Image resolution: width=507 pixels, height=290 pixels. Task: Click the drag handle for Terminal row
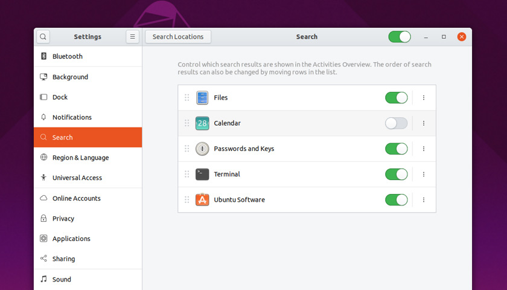[187, 174]
